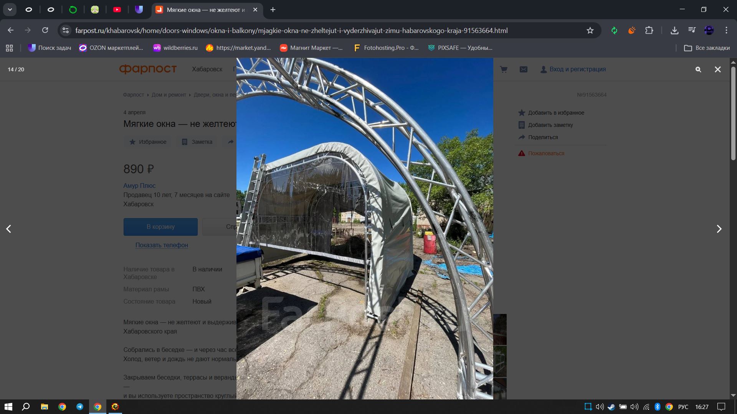The width and height of the screenshot is (737, 414).
Task: Open the Все закладки folder
Action: pos(707,48)
